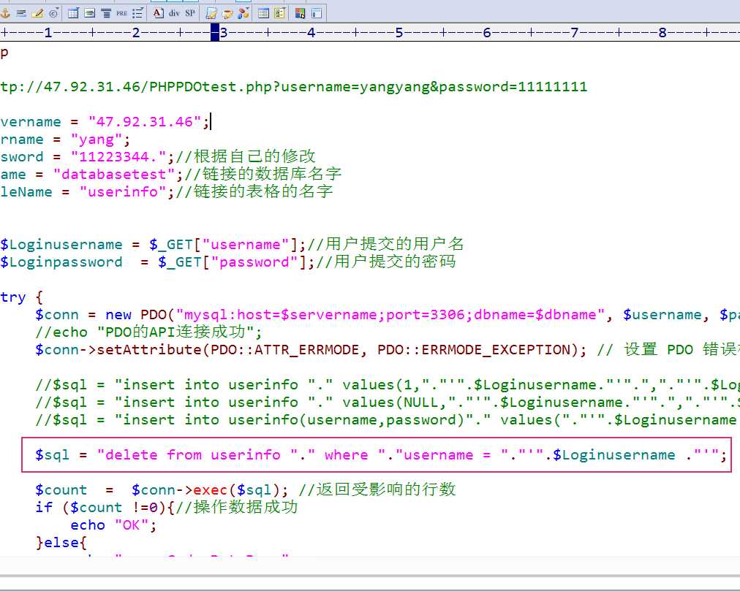The image size is (740, 591).
Task: Insert a frame tag
Action: 316,13
